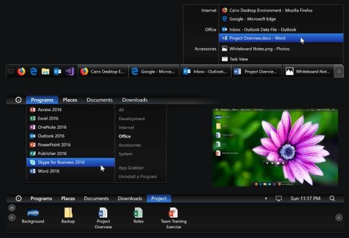This screenshot has width=349, height=238.
Task: Click back arrow button in Project stack
Action: (x=12, y=218)
